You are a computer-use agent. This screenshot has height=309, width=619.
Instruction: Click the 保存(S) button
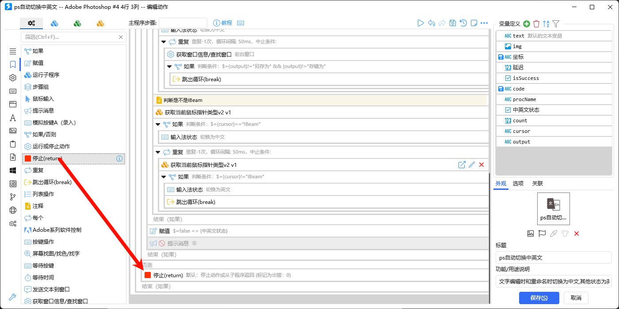(x=539, y=298)
